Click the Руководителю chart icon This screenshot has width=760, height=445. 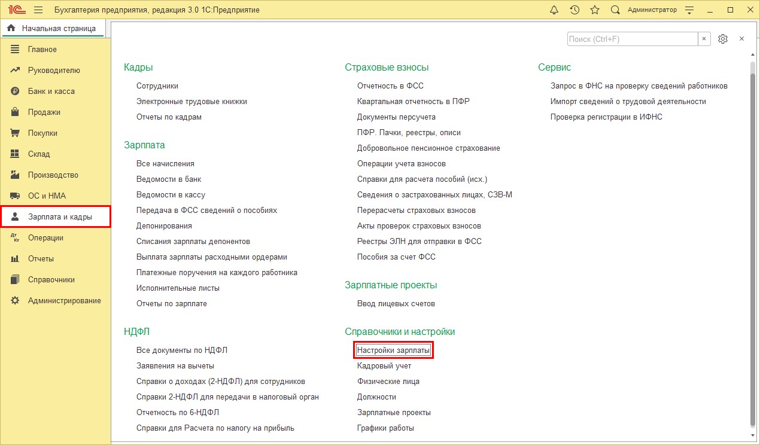click(16, 71)
